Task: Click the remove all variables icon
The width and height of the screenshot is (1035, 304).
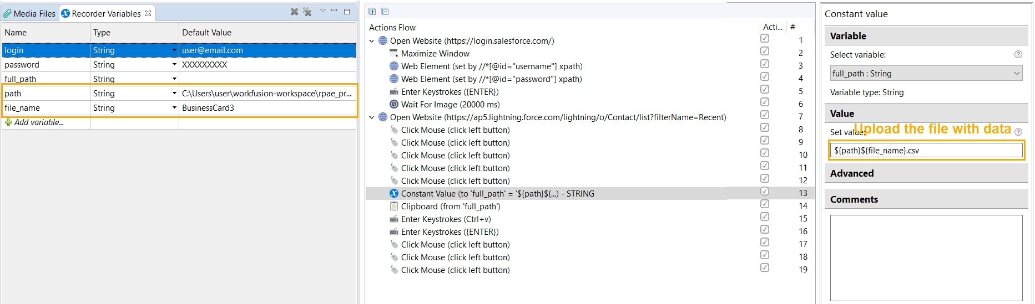Action: click(x=307, y=12)
